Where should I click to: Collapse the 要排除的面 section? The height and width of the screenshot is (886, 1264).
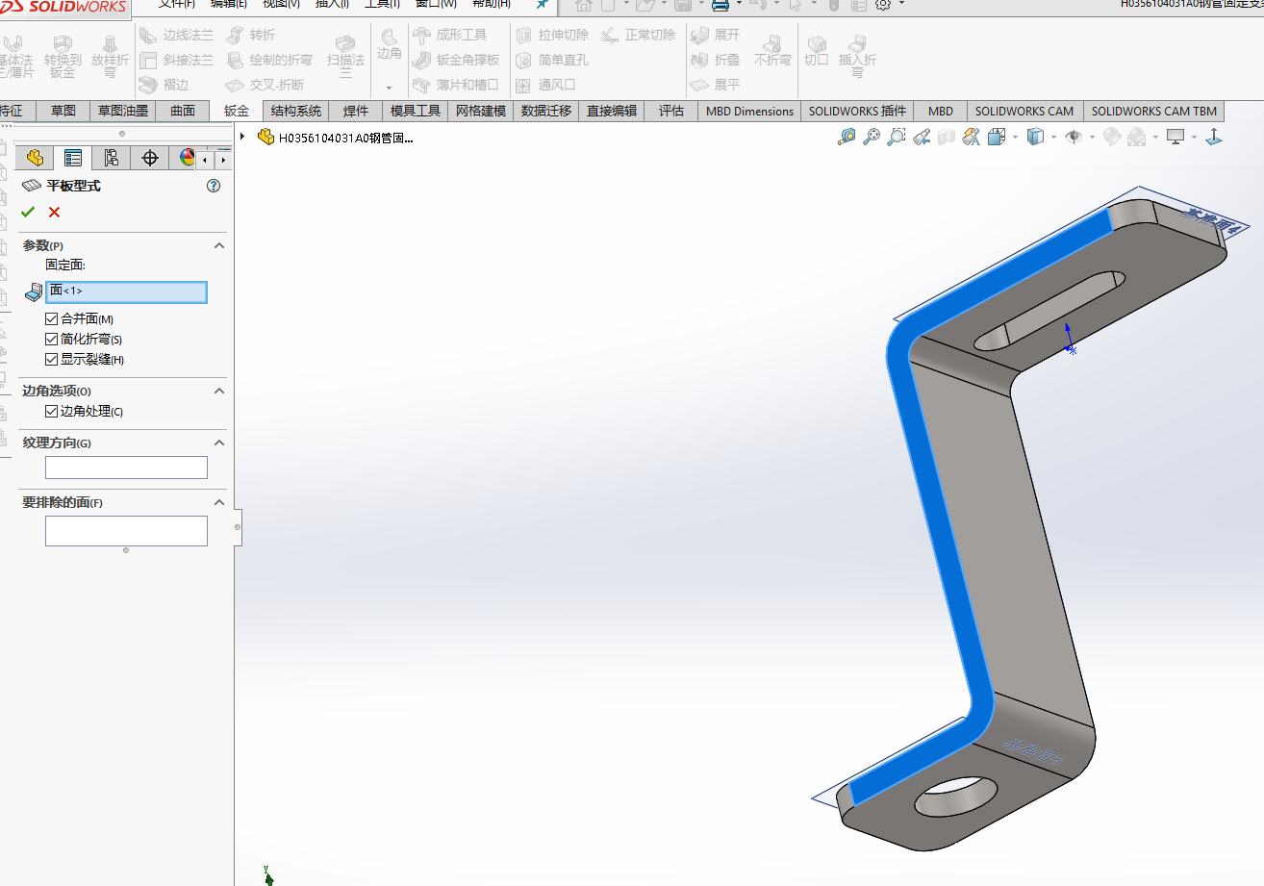tap(218, 502)
